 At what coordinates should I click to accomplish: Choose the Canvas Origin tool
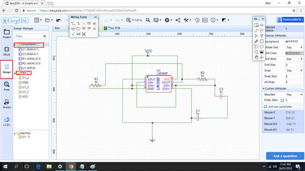click(262, 57)
